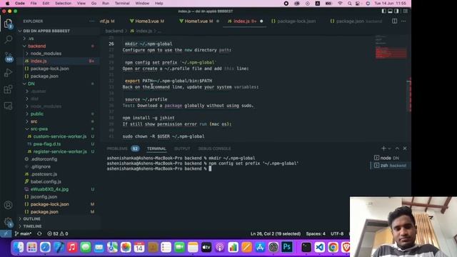Viewport: 457px width, 257px height.
Task: Expand the public folder chevron
Action: tap(27, 114)
